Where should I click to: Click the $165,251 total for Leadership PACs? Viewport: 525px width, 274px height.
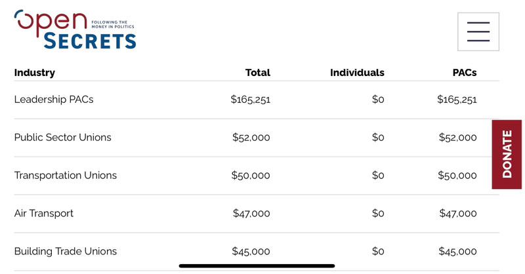tap(250, 100)
